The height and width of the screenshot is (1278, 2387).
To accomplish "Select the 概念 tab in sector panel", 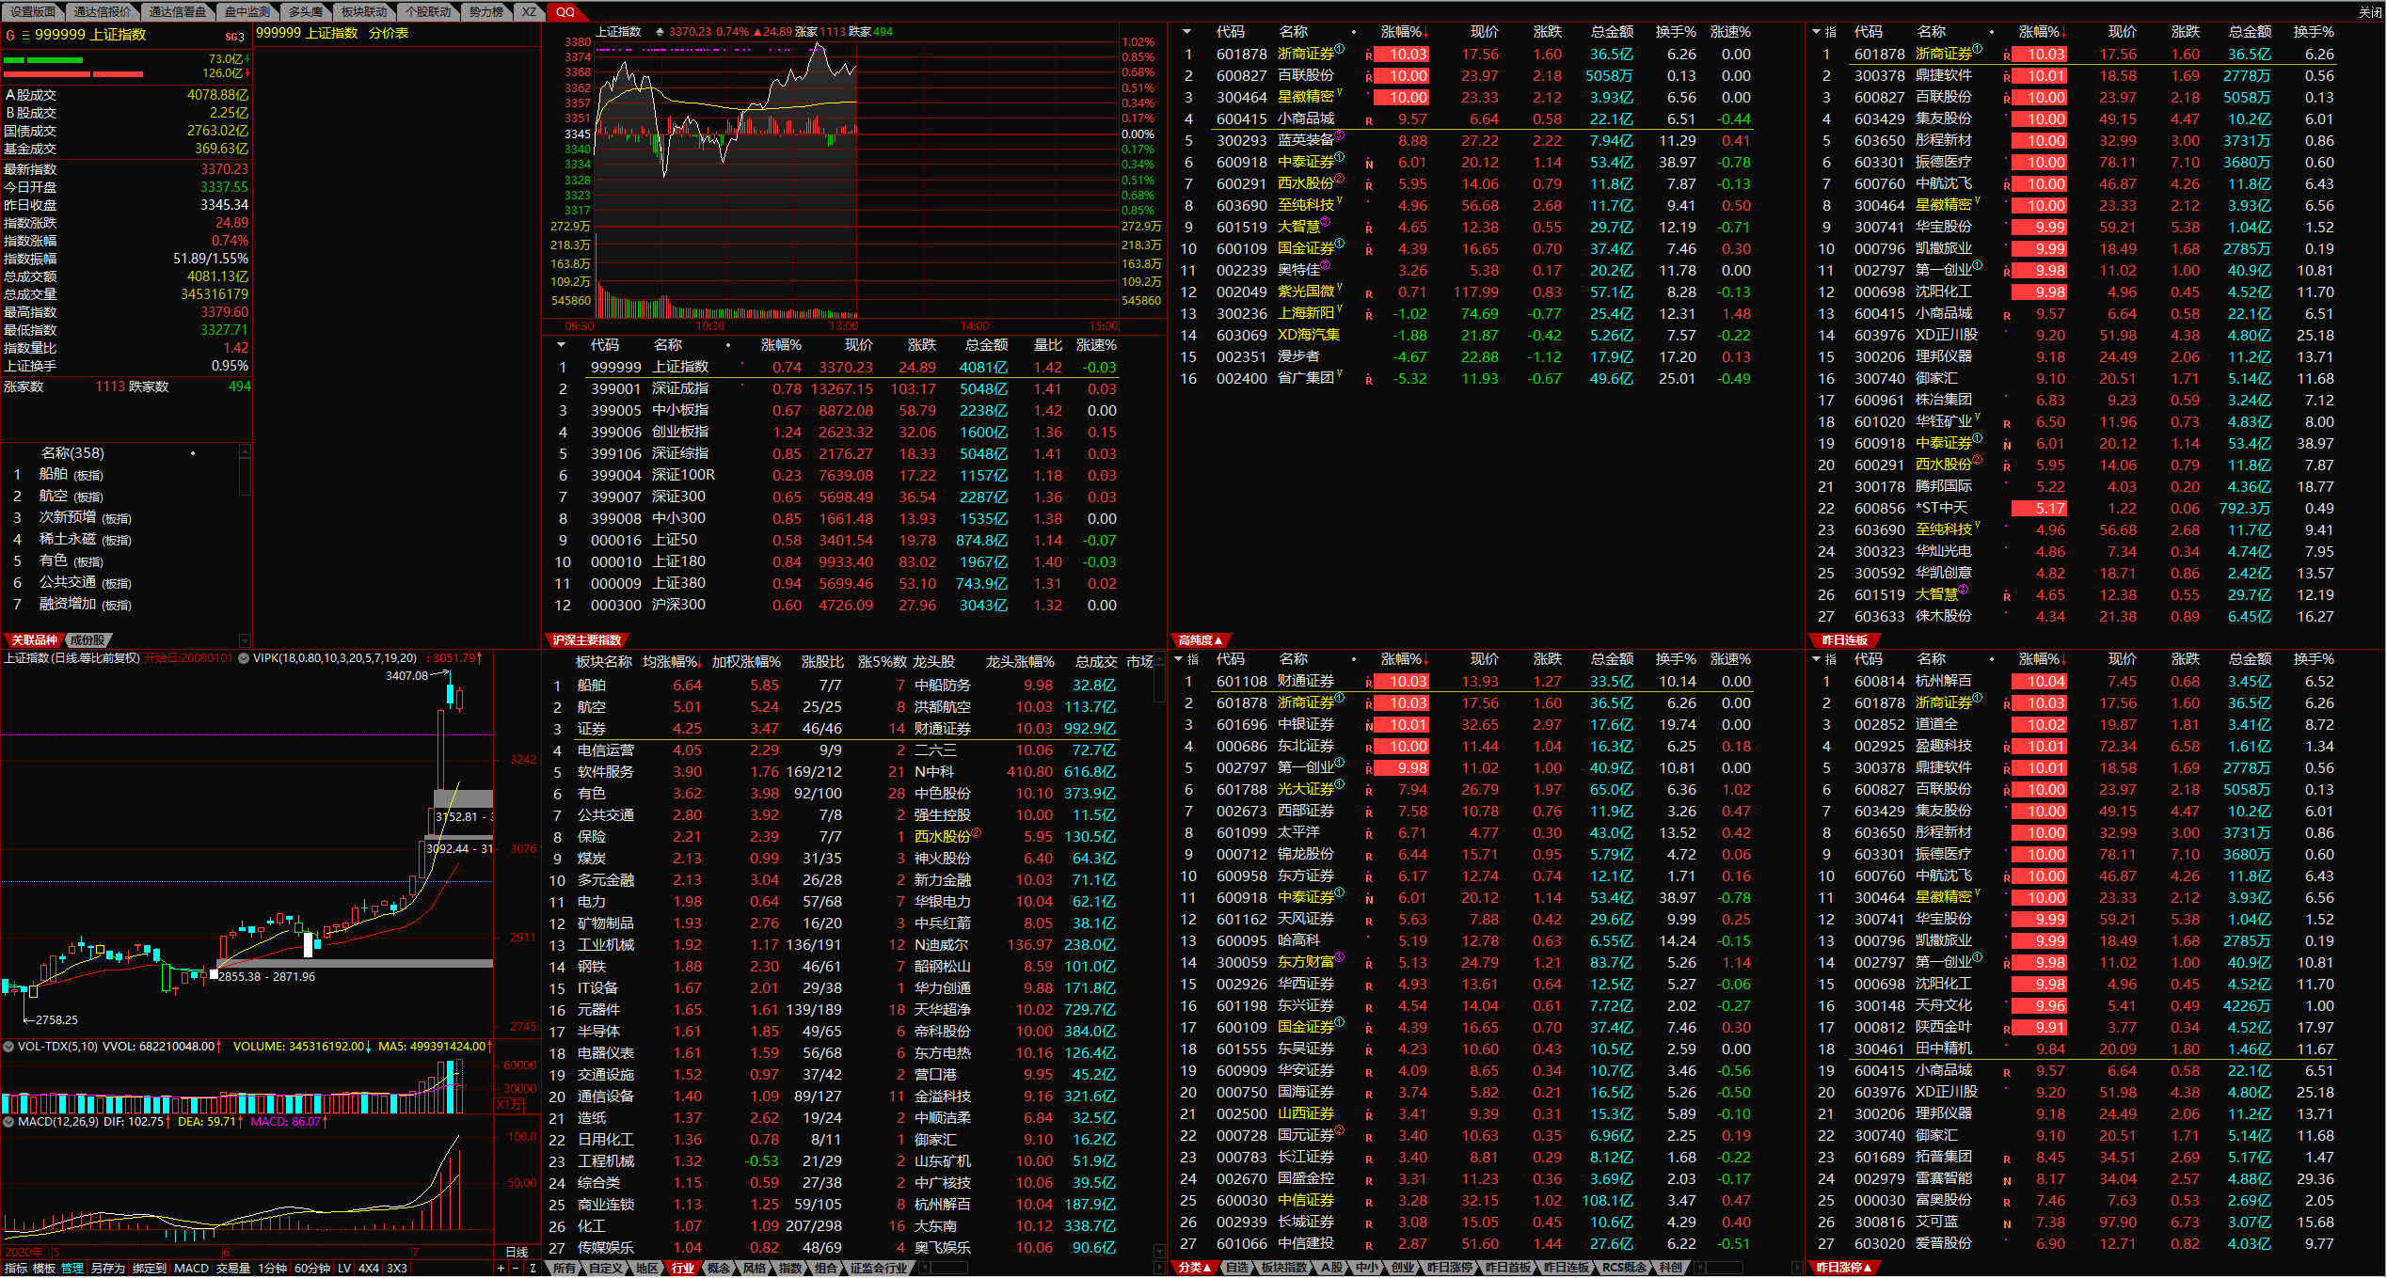I will tap(719, 1268).
